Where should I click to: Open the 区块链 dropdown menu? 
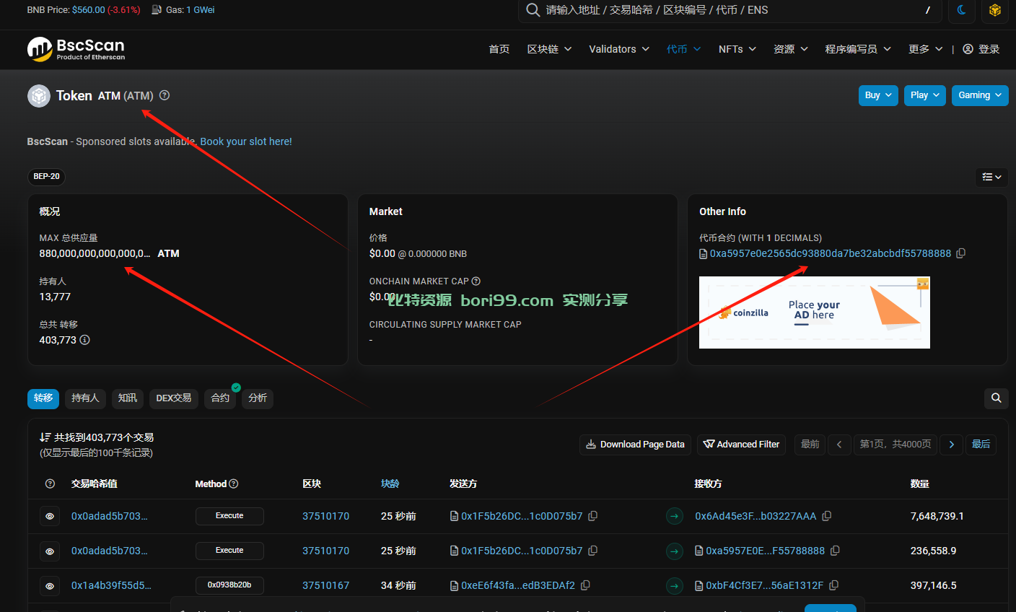pyautogui.click(x=549, y=49)
